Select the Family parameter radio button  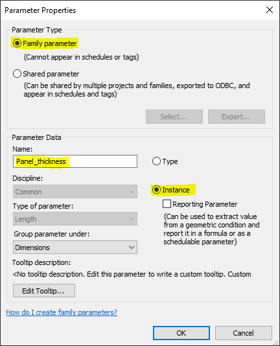click(17, 43)
